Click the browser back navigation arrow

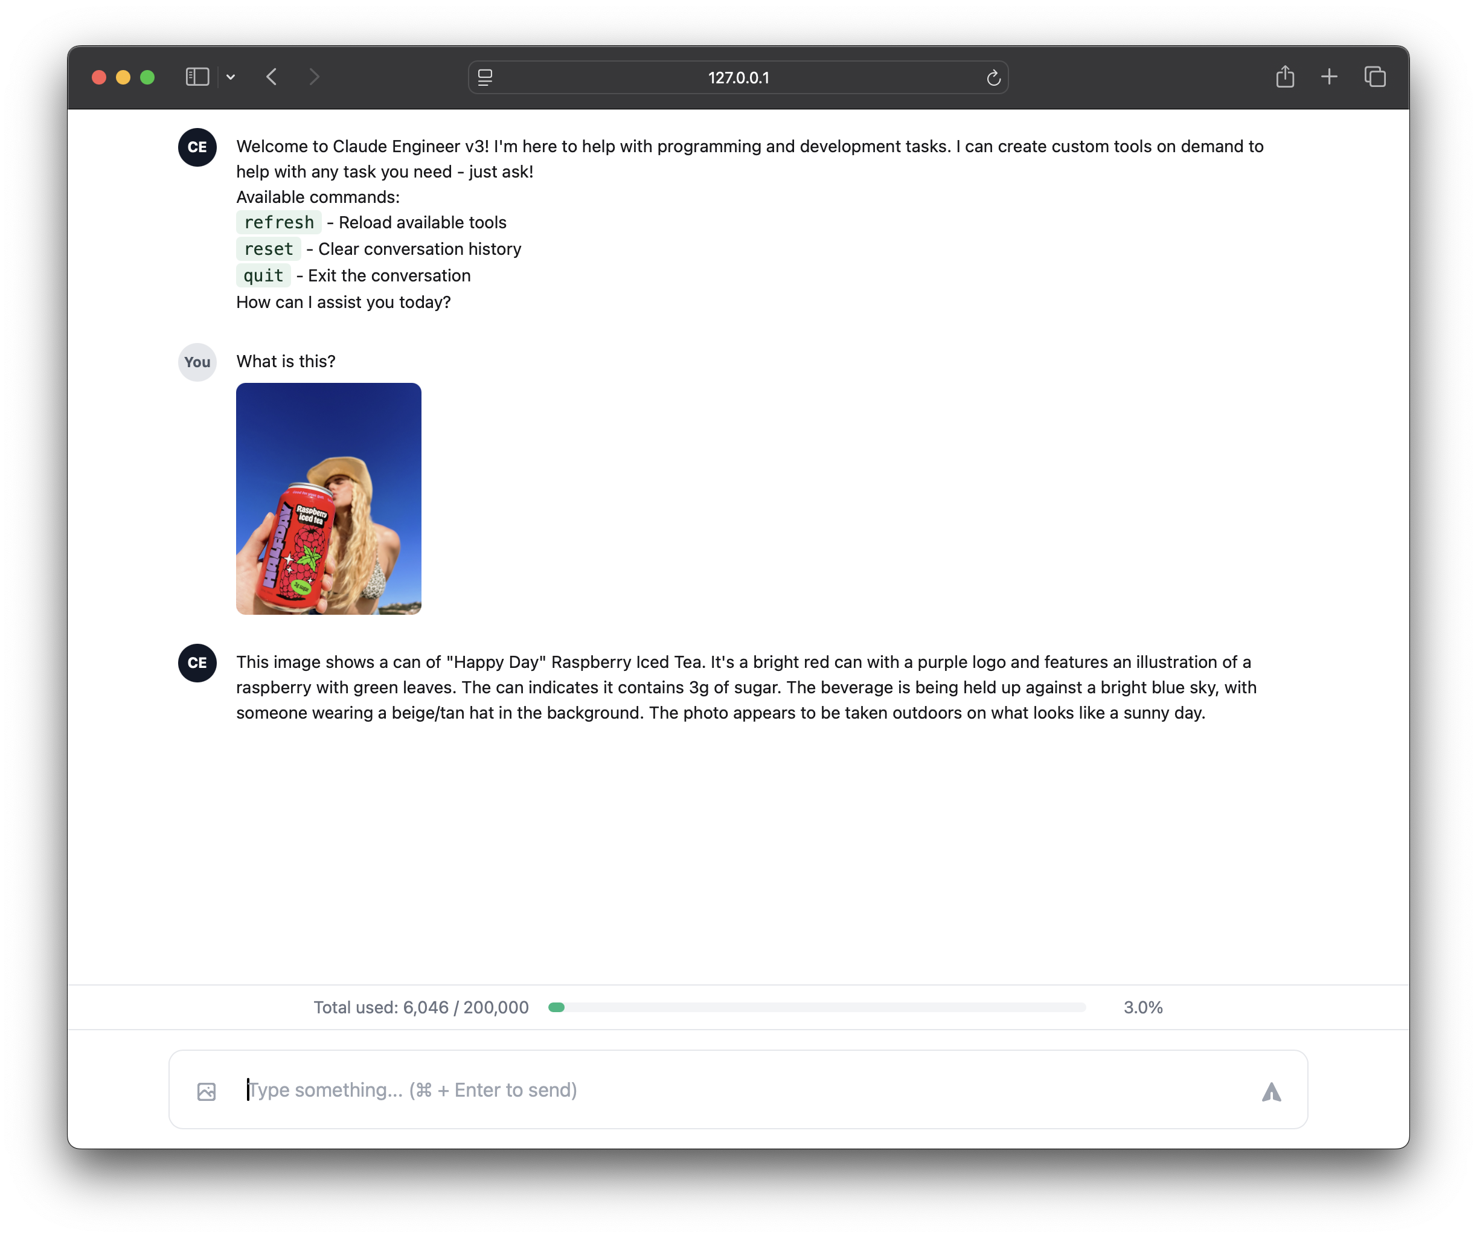(272, 75)
